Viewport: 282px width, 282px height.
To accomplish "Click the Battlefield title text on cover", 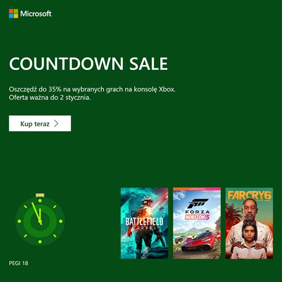I will tap(144, 222).
